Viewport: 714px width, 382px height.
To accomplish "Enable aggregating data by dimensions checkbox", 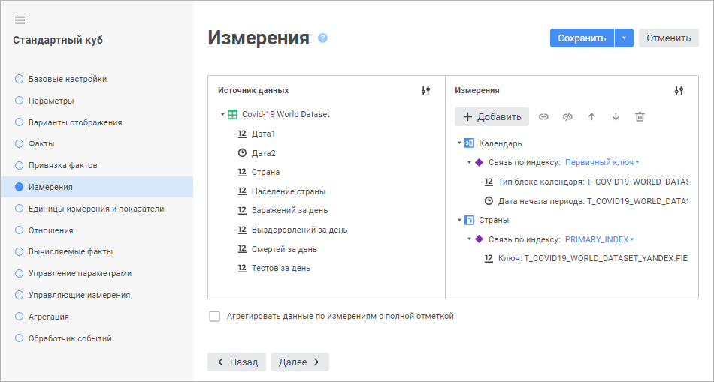I will pyautogui.click(x=215, y=317).
